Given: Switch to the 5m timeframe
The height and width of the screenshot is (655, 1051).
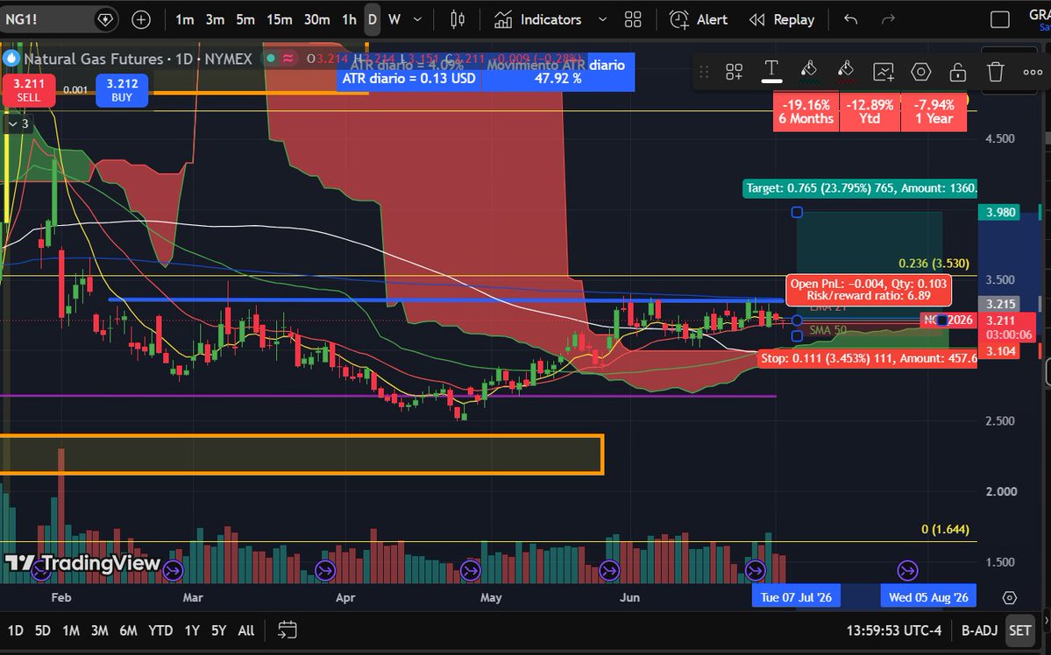Looking at the screenshot, I should (245, 19).
